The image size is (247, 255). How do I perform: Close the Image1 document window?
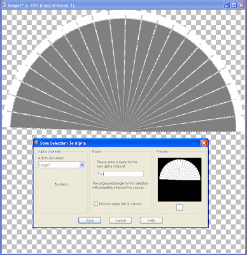[x=241, y=5]
